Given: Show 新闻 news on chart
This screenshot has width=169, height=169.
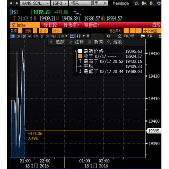Looking at the screenshot, I should [x=96, y=42].
